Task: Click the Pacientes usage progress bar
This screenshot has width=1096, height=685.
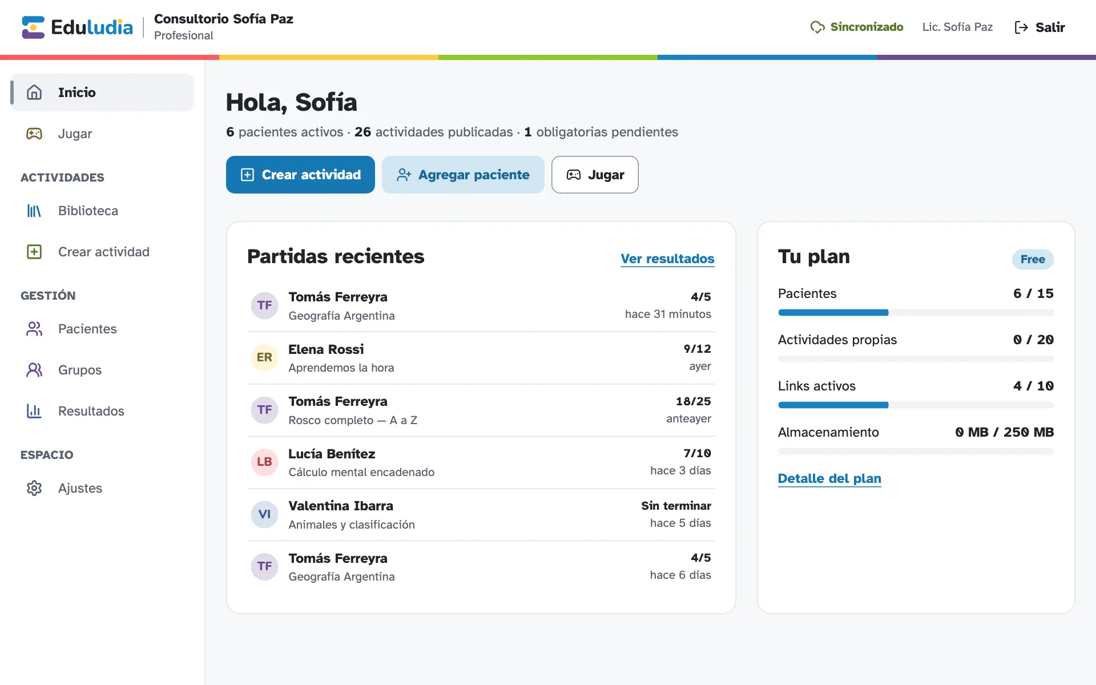Action: pos(916,313)
